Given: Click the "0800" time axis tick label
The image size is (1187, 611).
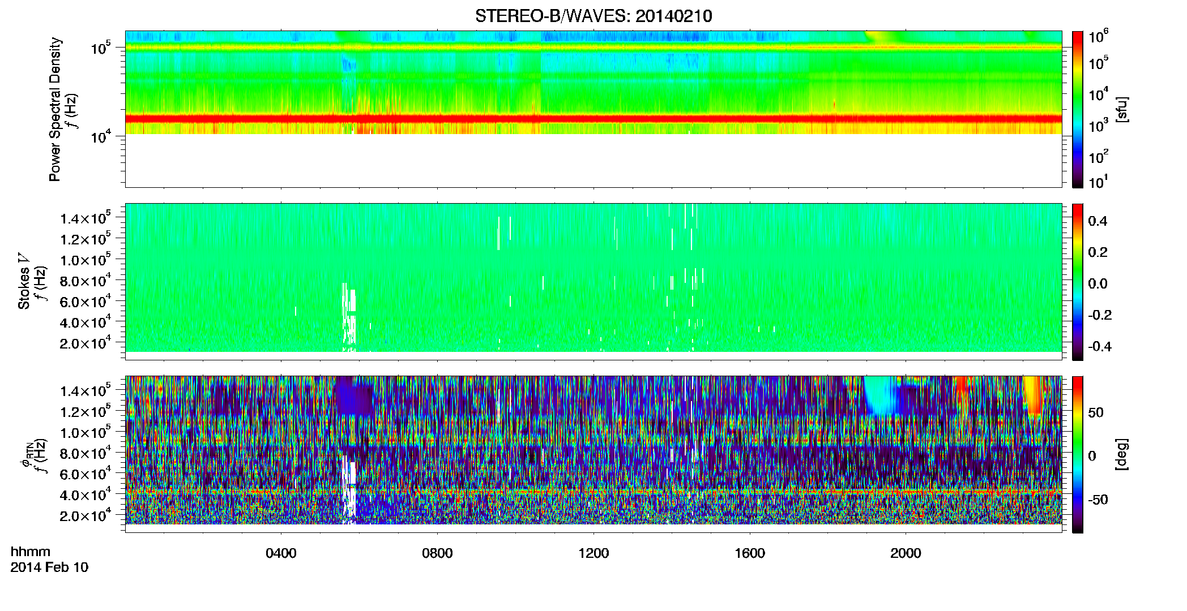Looking at the screenshot, I should pos(437,553).
